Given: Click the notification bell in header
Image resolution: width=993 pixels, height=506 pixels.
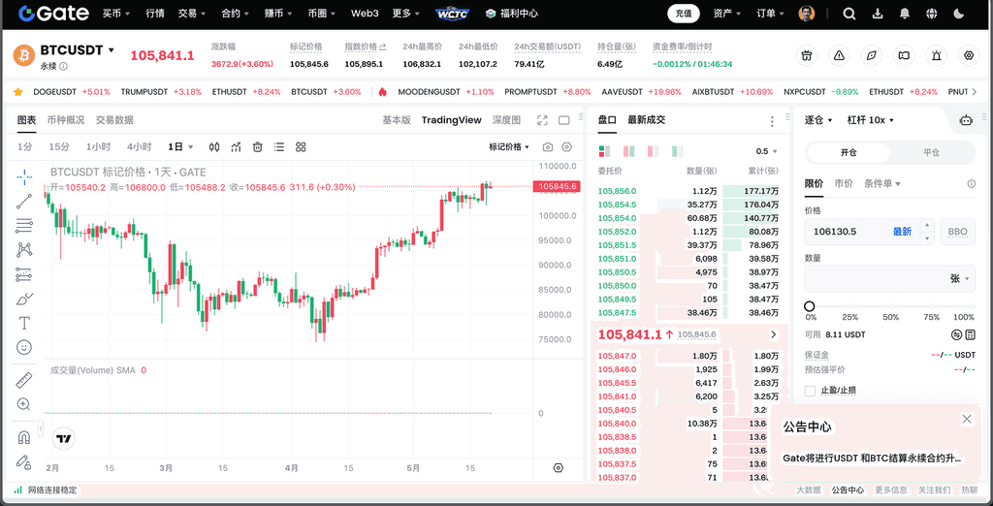Looking at the screenshot, I should [904, 14].
